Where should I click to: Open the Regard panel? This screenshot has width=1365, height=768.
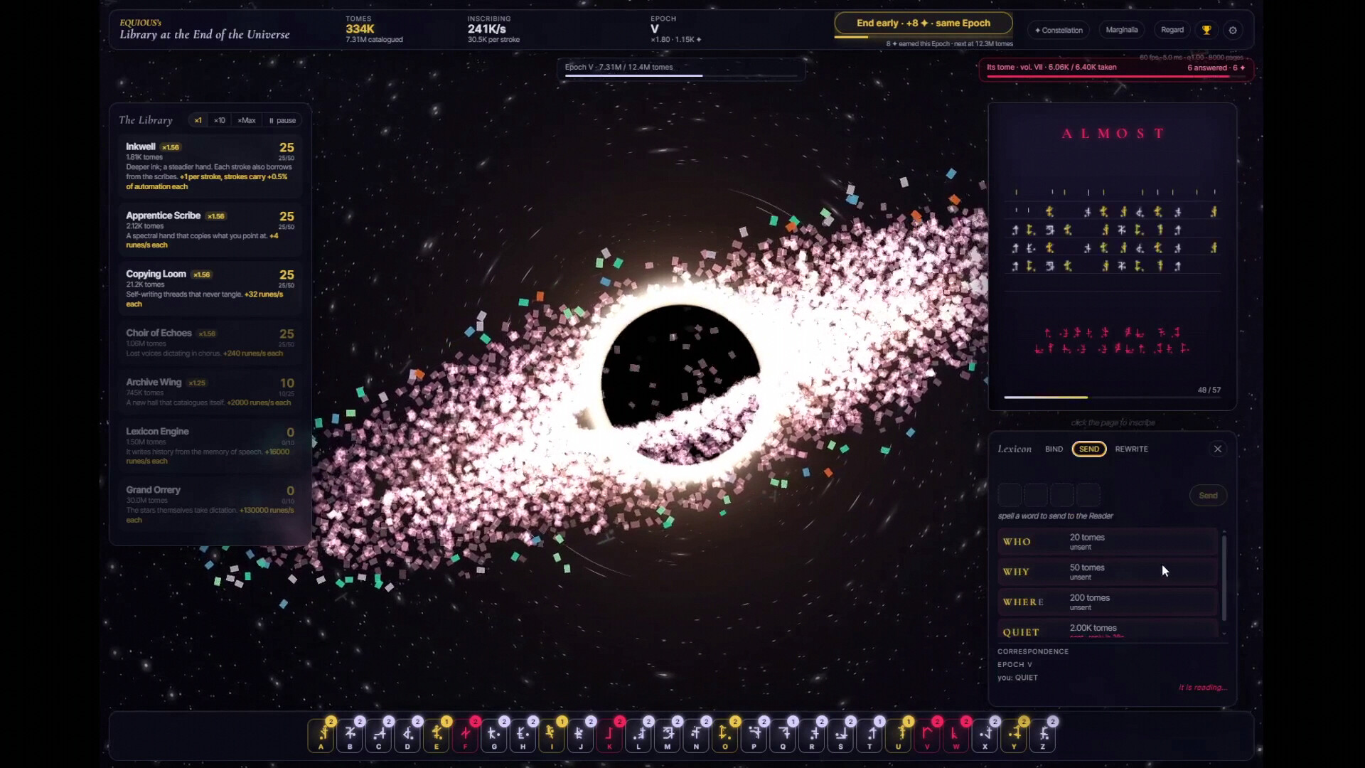pos(1172,30)
